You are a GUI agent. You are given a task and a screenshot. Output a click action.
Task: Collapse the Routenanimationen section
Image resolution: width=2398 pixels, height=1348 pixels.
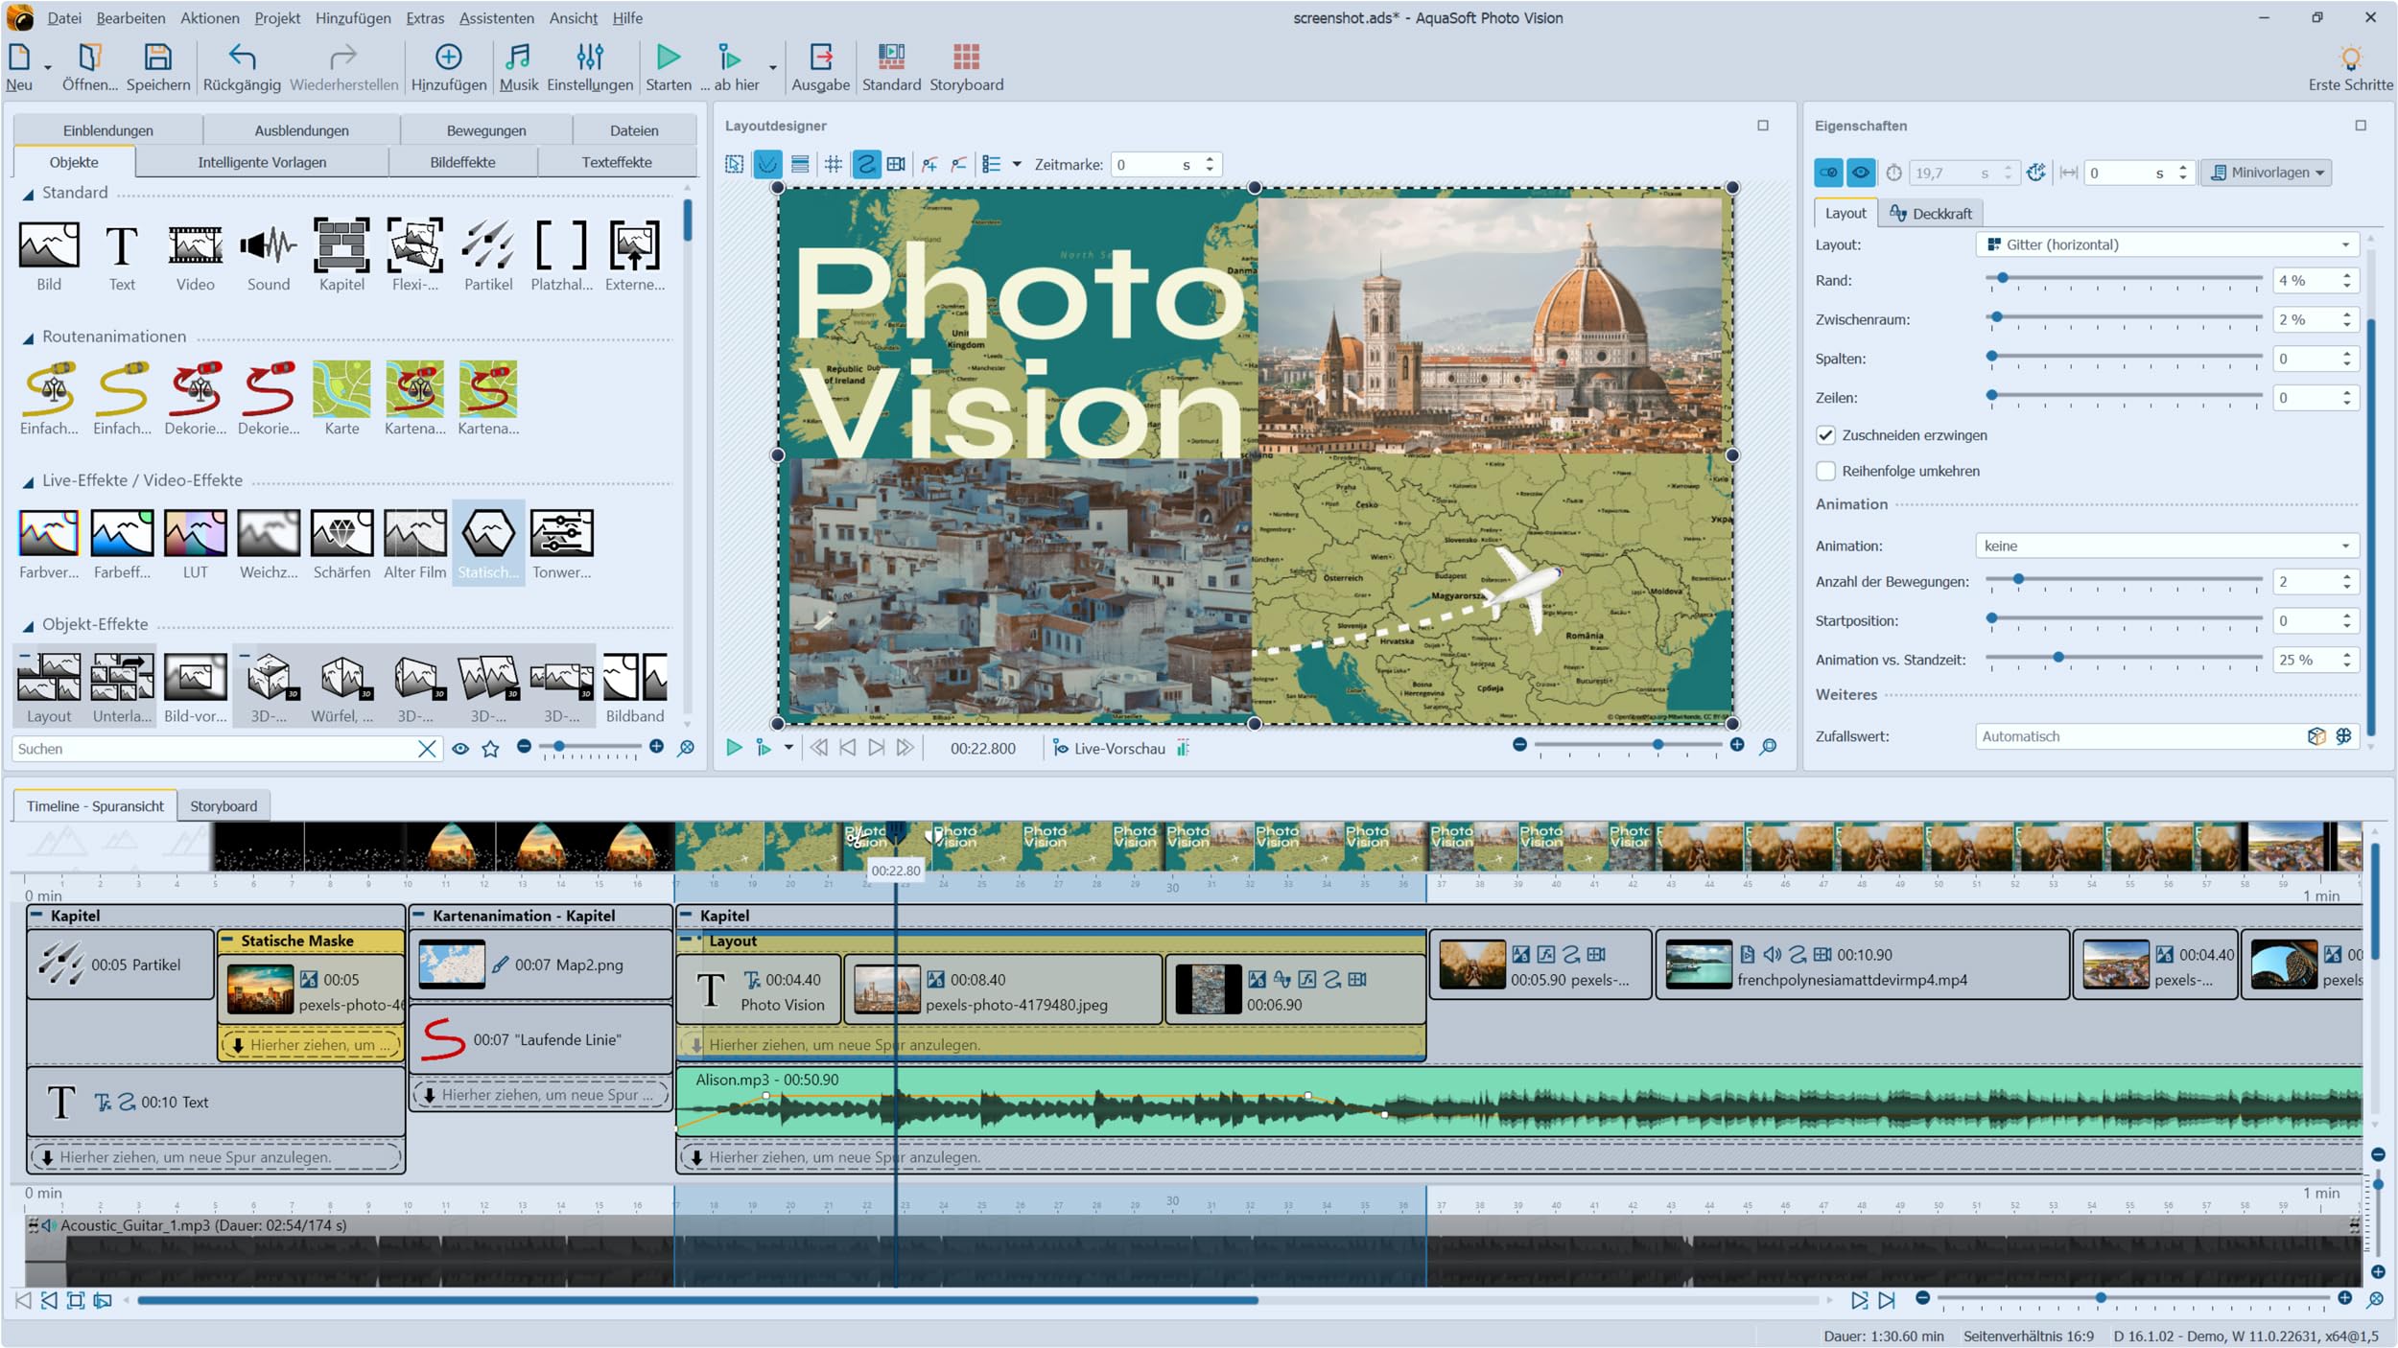28,337
